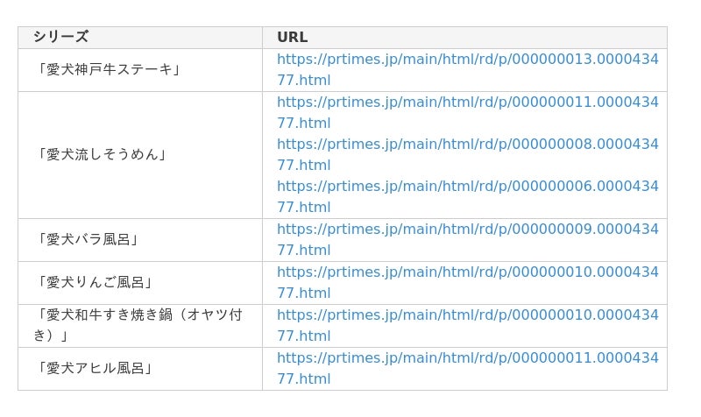Image resolution: width=701 pixels, height=417 pixels.
Task: Select the 「愛犬流しそうめん」 series cell
Action: (x=101, y=154)
